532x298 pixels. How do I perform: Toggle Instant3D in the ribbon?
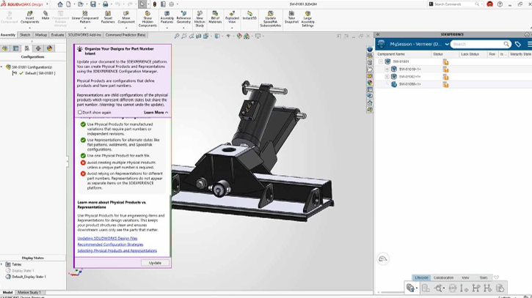249,15
